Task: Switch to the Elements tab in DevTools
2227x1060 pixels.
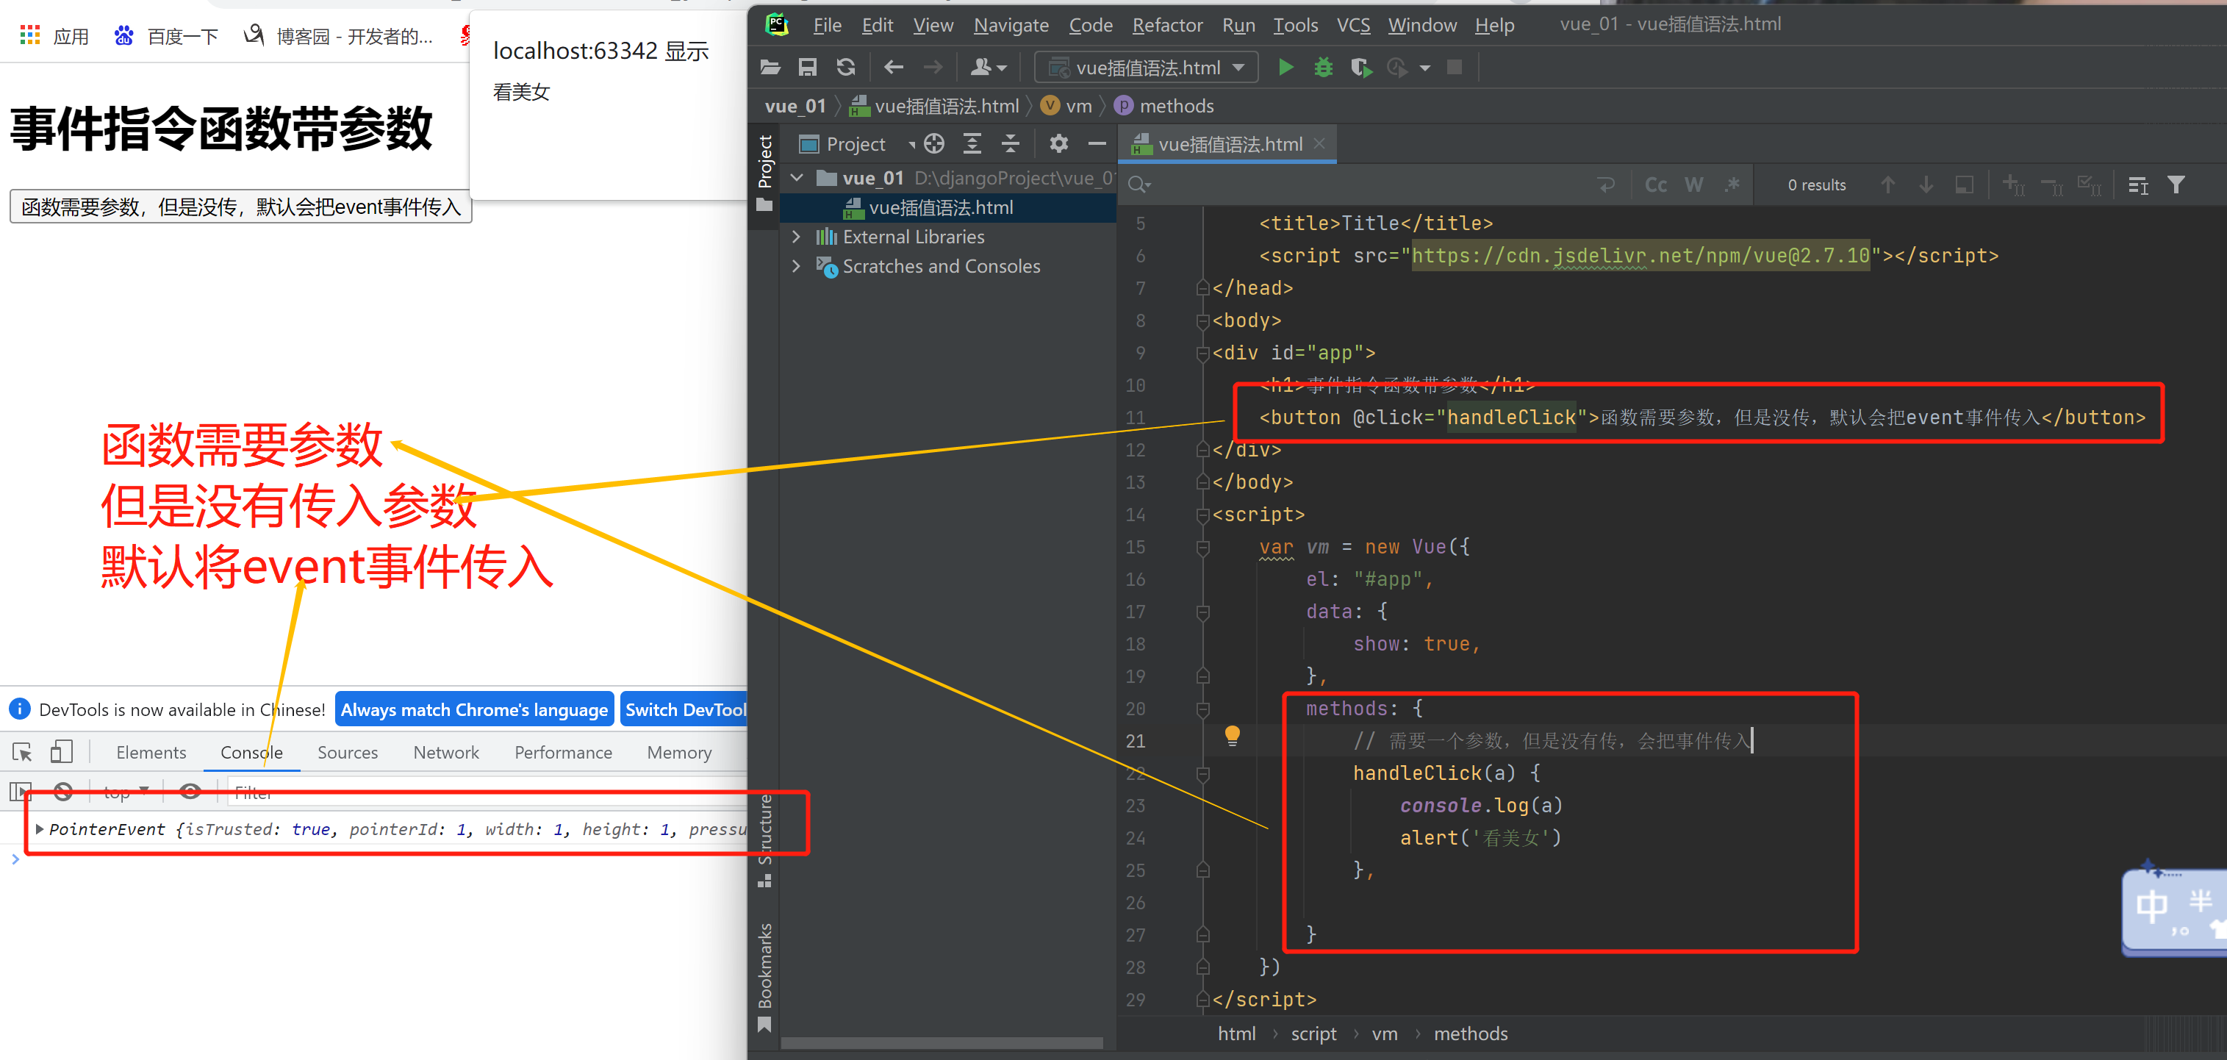Action: click(151, 751)
